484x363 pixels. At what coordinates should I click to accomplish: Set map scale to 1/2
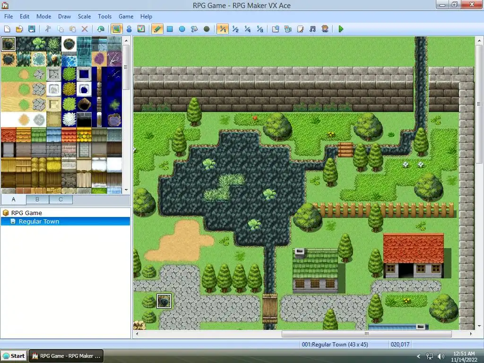point(235,29)
